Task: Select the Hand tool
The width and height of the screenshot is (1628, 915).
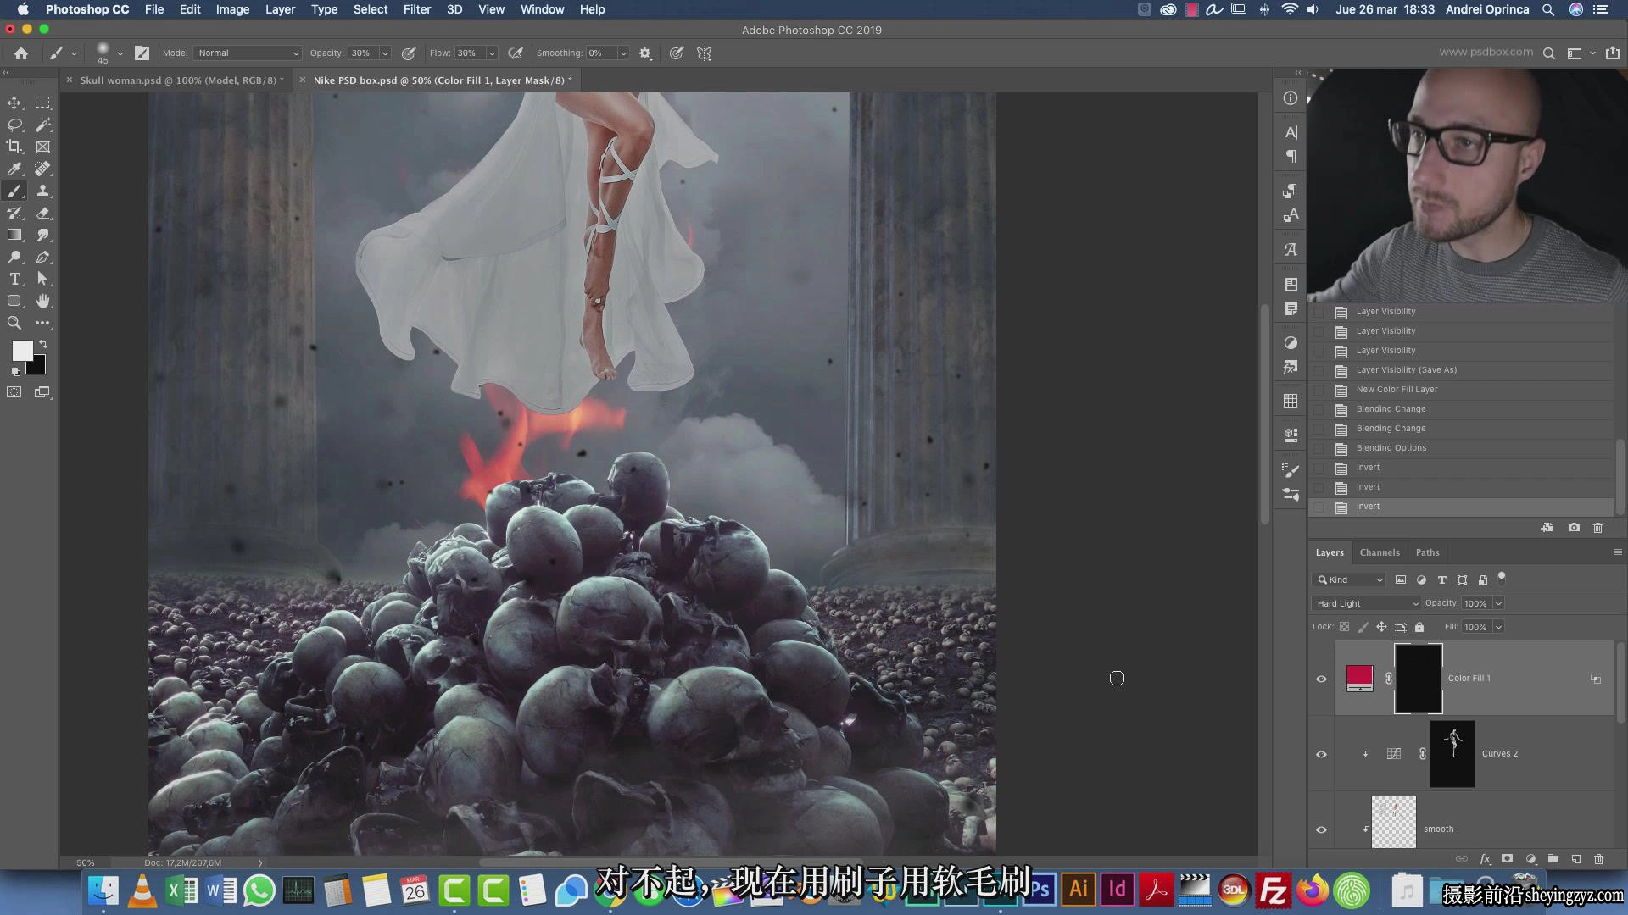Action: [x=42, y=301]
